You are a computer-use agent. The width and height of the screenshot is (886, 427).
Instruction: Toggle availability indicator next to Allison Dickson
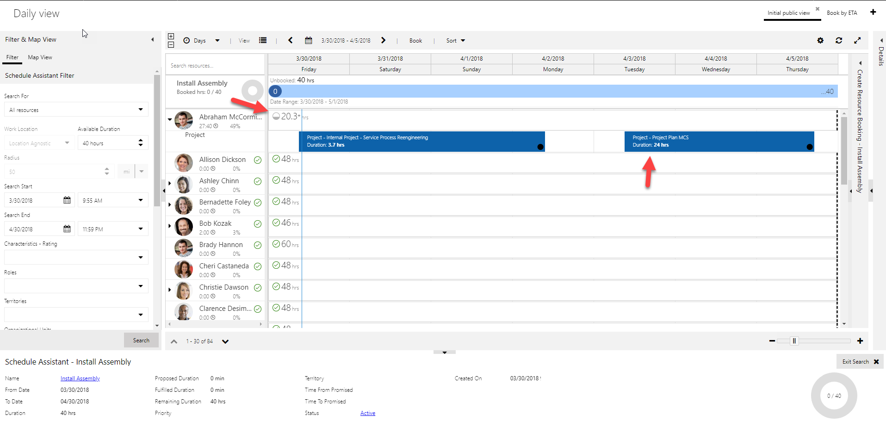pyautogui.click(x=258, y=160)
